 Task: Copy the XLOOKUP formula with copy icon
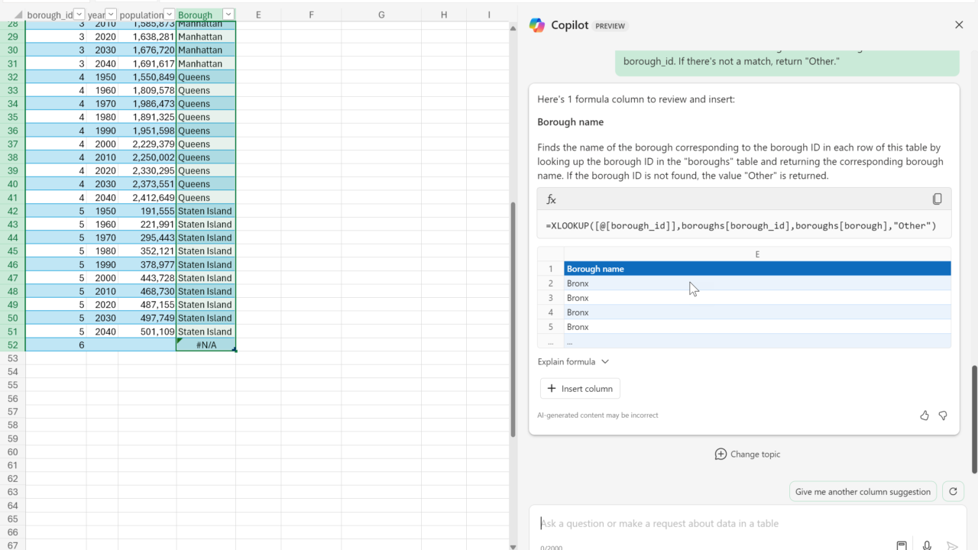(x=937, y=199)
